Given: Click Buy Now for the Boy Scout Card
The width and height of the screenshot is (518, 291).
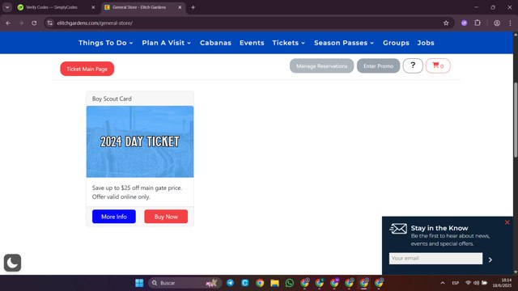Looking at the screenshot, I should pos(166,217).
